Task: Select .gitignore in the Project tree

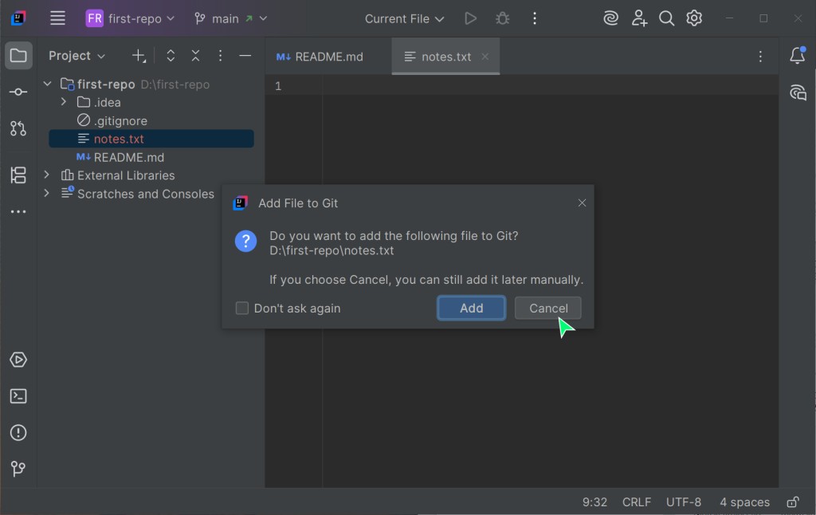Action: (x=120, y=121)
